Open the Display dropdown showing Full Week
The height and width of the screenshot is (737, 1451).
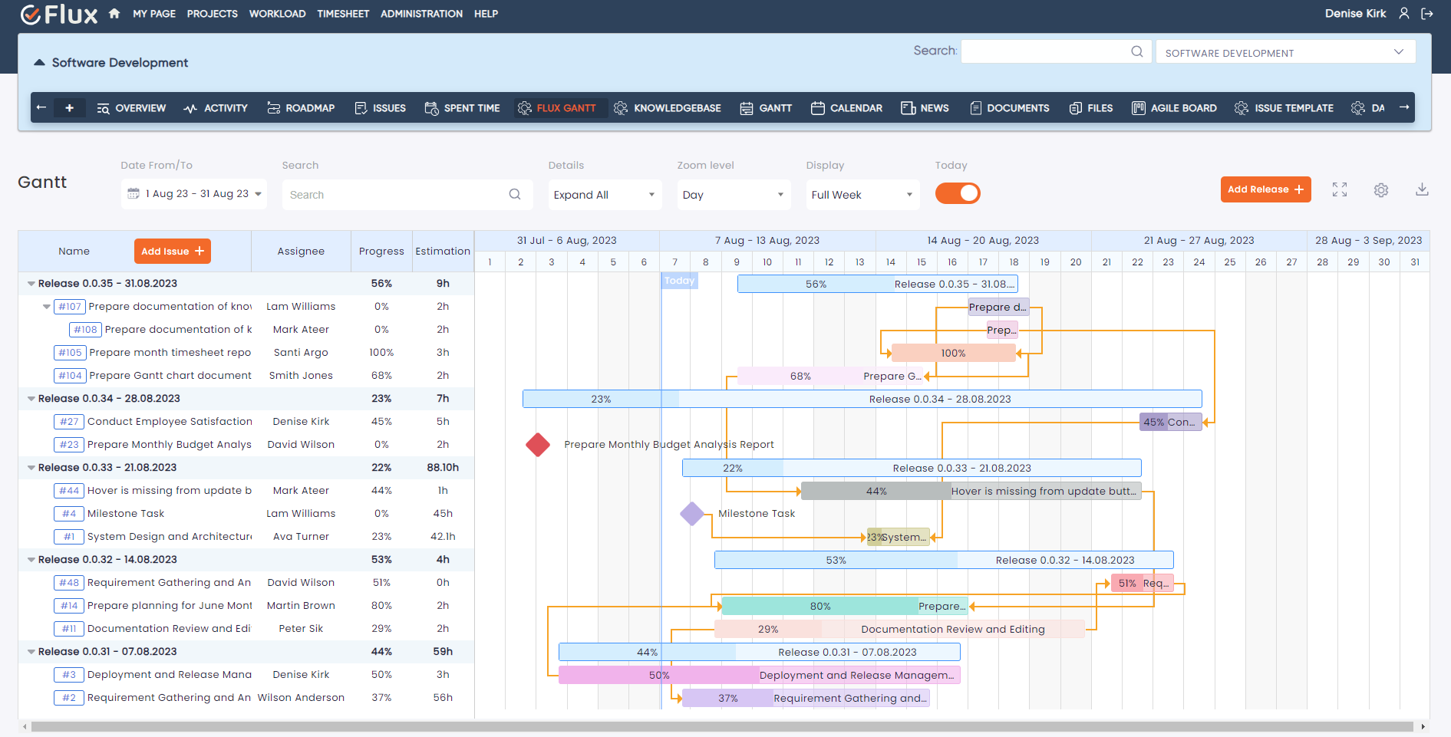(862, 194)
